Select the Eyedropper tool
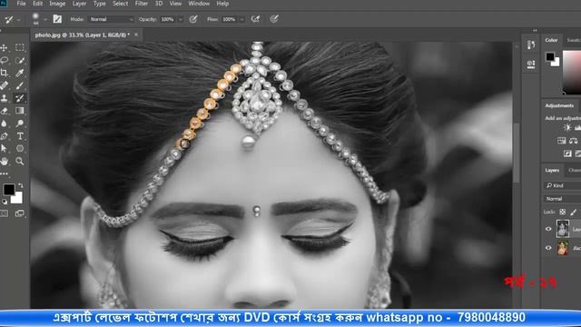Viewport: 581px width, 327px height. 20,73
